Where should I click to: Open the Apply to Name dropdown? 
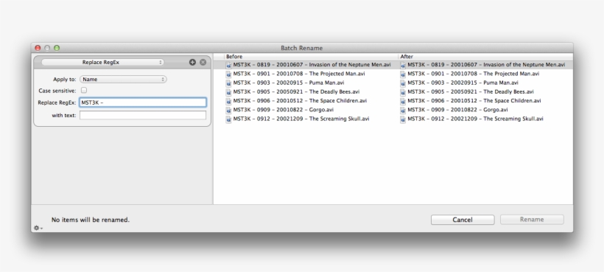[x=123, y=80]
